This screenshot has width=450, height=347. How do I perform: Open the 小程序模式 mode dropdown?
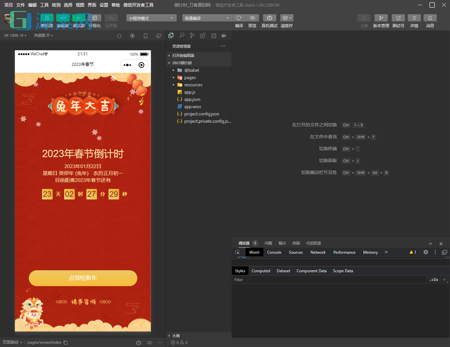151,18
